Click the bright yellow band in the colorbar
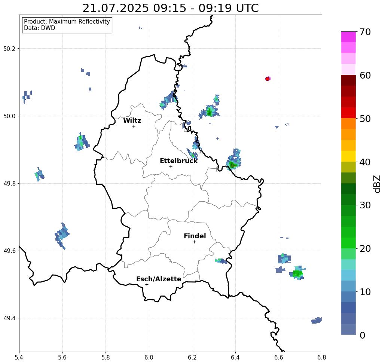Screen dimensions: 385x364 tap(348, 156)
